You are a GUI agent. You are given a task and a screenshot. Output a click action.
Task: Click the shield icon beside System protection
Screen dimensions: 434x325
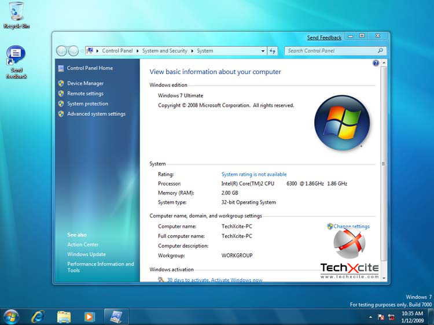click(61, 104)
